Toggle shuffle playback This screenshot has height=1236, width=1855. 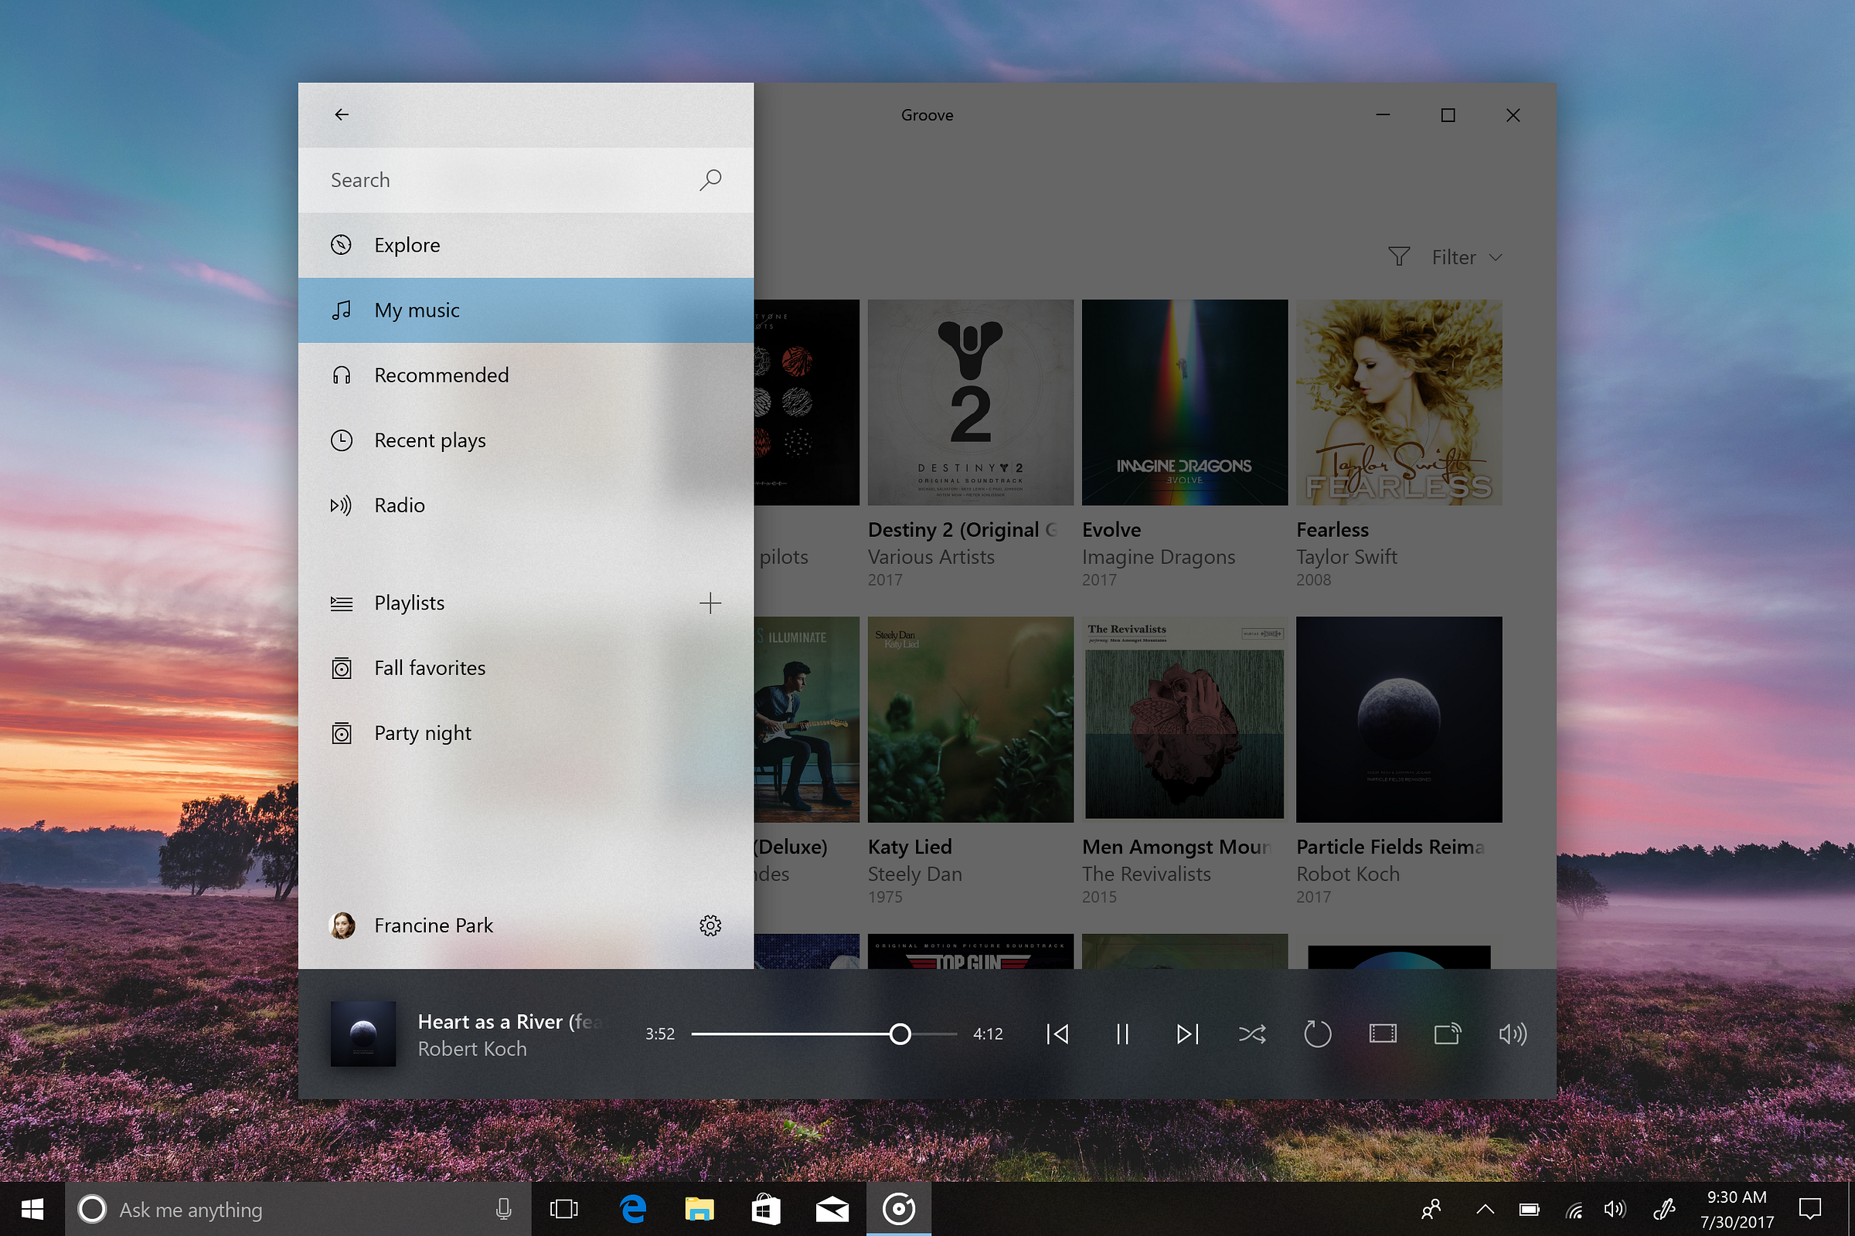click(x=1252, y=1034)
